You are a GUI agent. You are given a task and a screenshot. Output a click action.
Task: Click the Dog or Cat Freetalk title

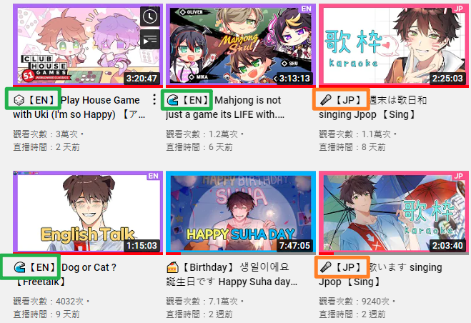tap(64, 274)
